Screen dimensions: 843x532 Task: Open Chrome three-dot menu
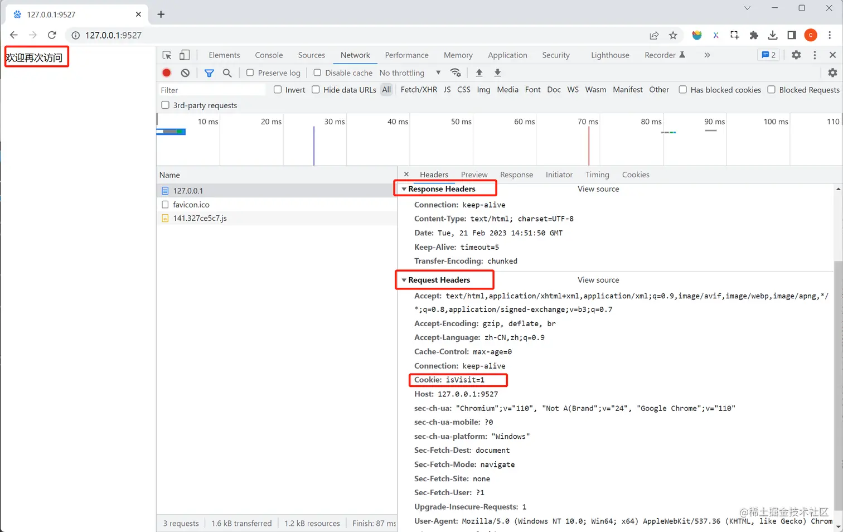click(x=830, y=36)
